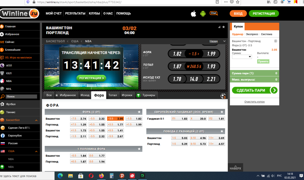This screenshot has width=304, height=180.
Task: Click the green РЕГИСТРАЦИЯ header button
Action: point(264,14)
